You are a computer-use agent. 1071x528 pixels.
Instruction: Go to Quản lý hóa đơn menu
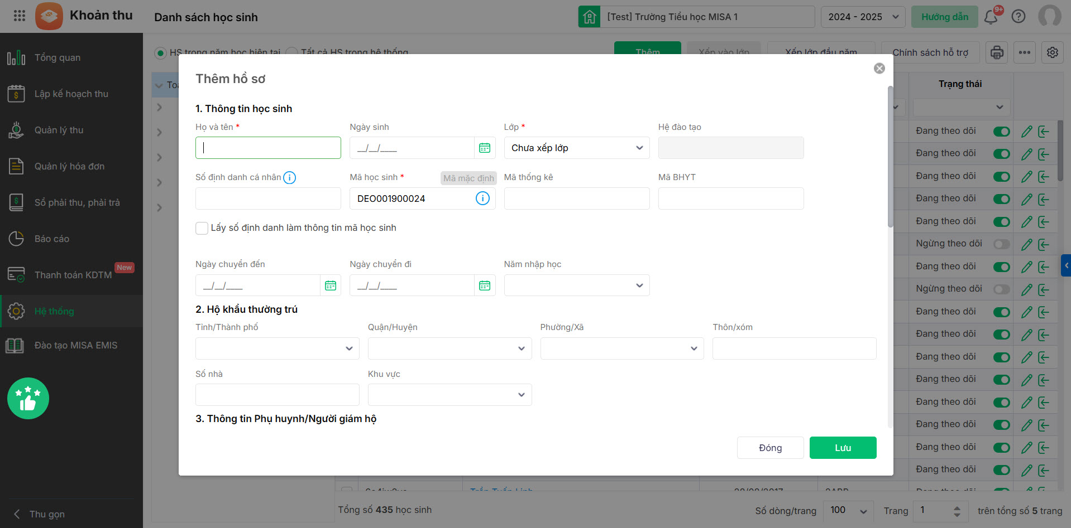[x=69, y=166]
